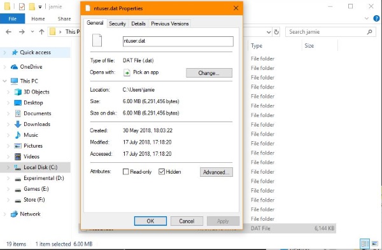The image size is (382, 250).
Task: Select the General tab
Action: pyautogui.click(x=95, y=23)
